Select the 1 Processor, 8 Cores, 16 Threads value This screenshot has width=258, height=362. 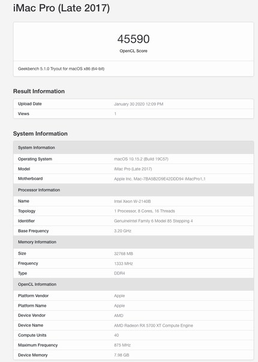point(145,211)
